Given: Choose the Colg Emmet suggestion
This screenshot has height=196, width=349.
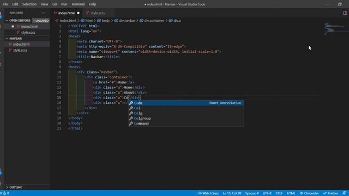Looking at the screenshot, I should pos(186,113).
